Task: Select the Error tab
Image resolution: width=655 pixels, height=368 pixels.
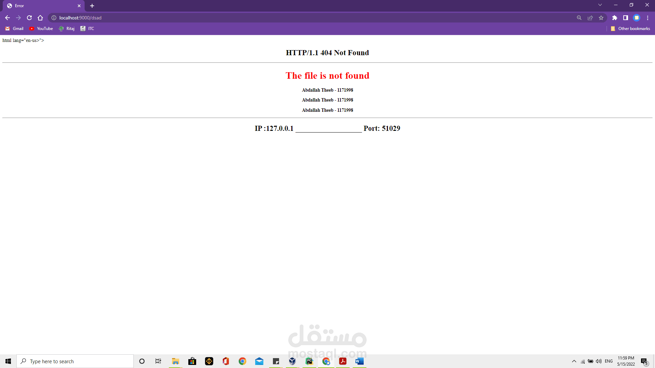Action: coord(41,6)
